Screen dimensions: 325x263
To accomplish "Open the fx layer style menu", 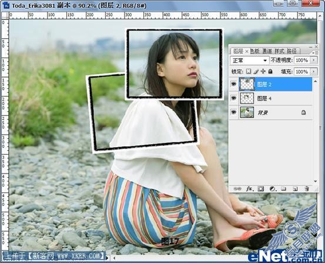I will 249,189.
